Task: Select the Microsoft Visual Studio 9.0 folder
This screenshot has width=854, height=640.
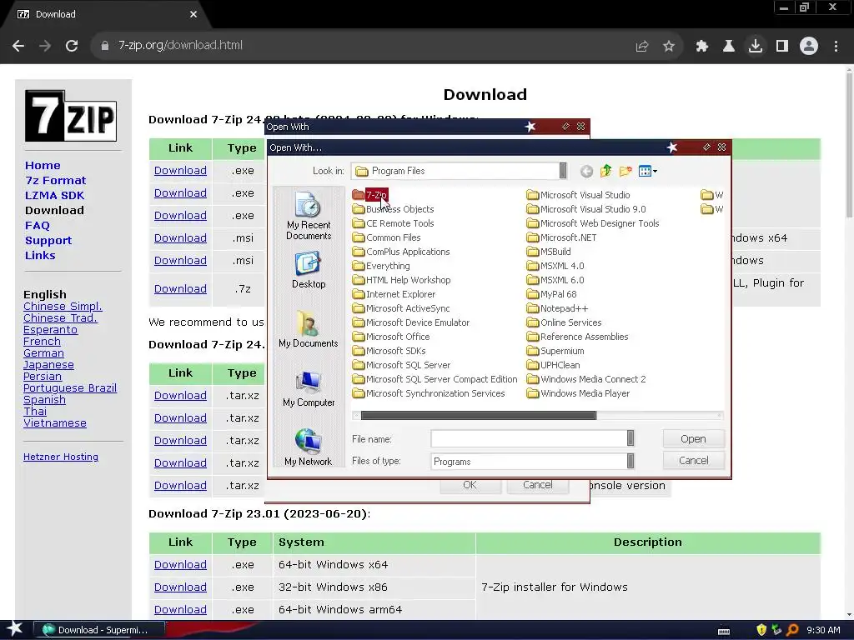Action: [x=586, y=209]
